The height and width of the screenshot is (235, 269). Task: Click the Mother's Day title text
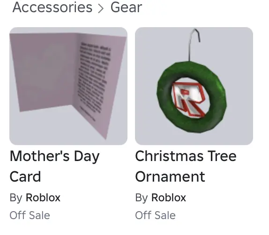click(54, 156)
